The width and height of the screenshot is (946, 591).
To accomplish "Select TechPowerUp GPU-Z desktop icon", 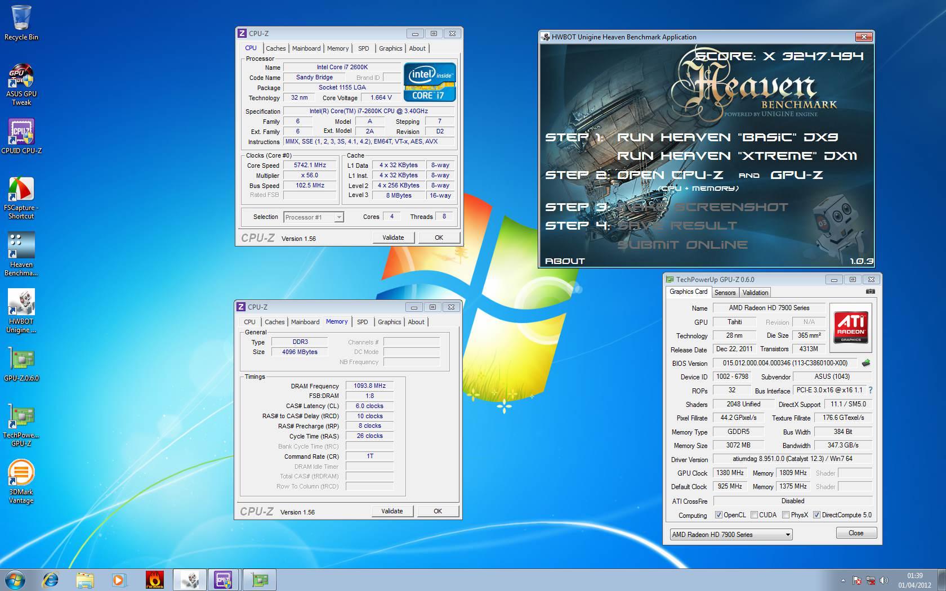I will click(x=21, y=425).
